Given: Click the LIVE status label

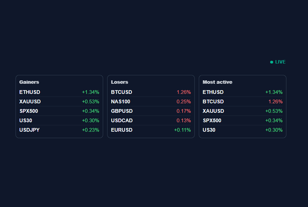Looking at the screenshot, I should coord(280,62).
